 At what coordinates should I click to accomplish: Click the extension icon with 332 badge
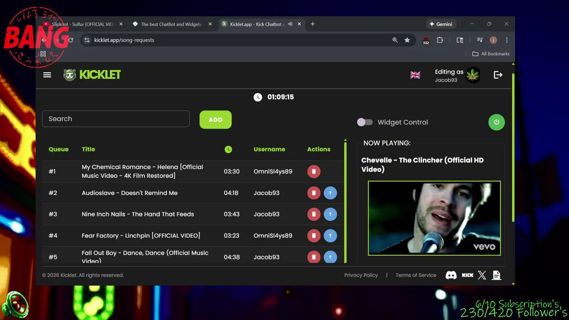tap(426, 40)
